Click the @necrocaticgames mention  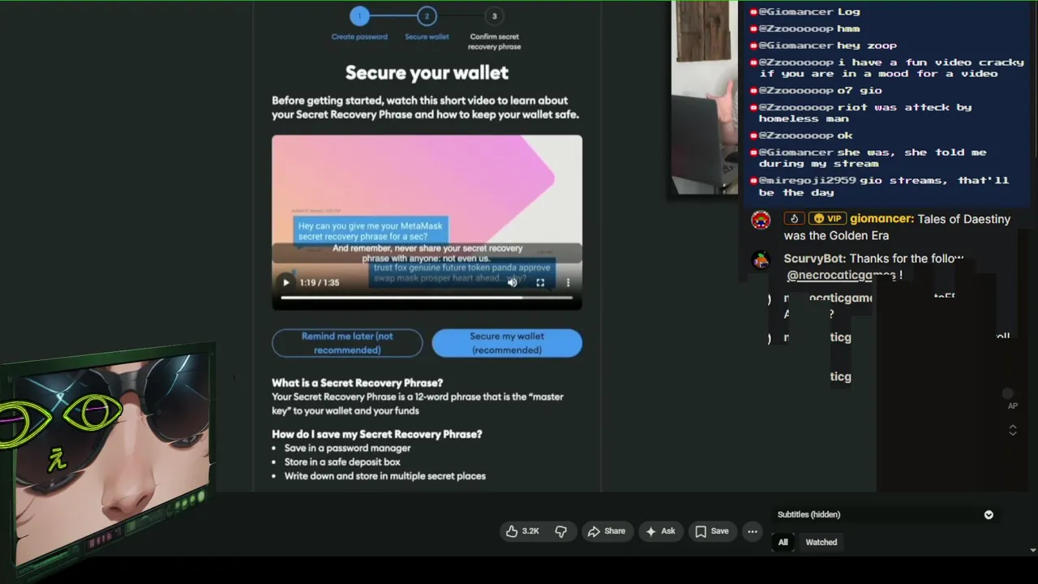click(x=842, y=275)
